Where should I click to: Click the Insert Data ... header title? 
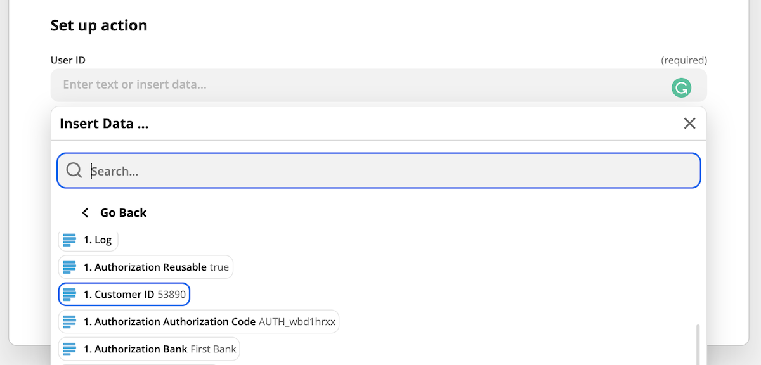click(104, 124)
